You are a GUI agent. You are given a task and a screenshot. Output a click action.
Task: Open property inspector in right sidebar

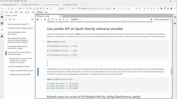coord(175,17)
